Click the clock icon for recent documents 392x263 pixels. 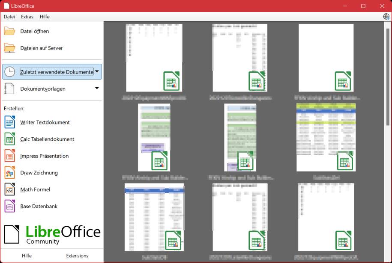10,72
